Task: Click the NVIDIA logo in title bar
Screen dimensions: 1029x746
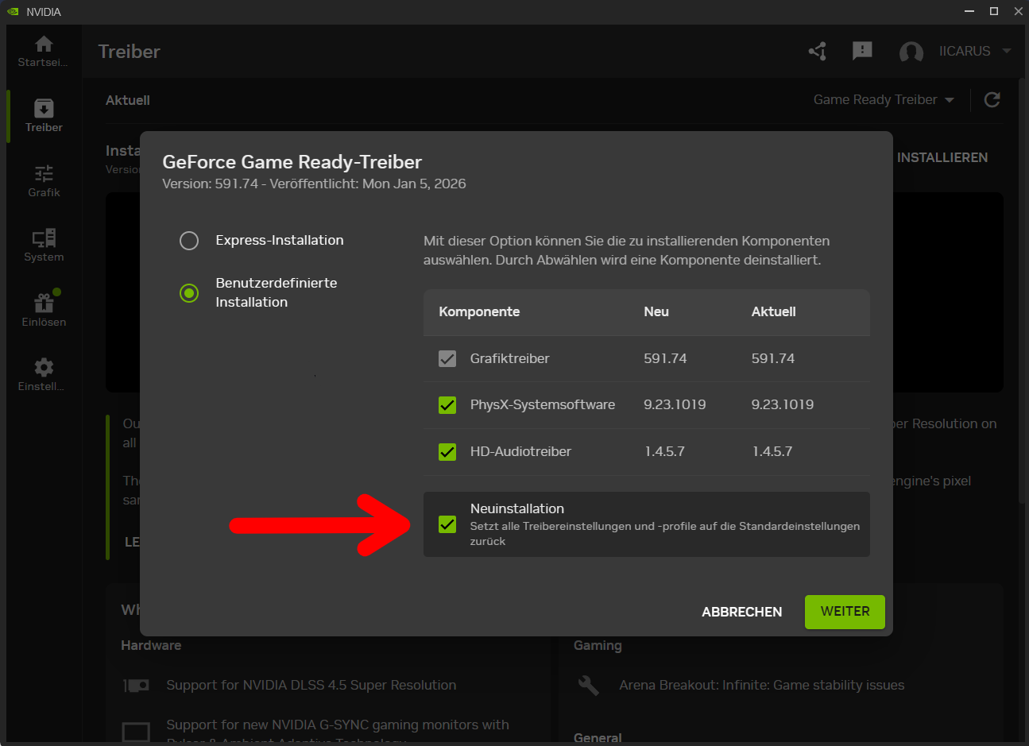Action: pyautogui.click(x=13, y=12)
